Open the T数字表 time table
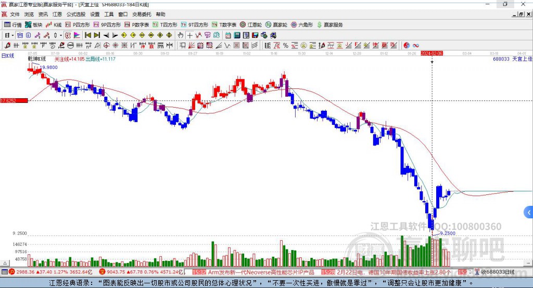 (x=224, y=24)
